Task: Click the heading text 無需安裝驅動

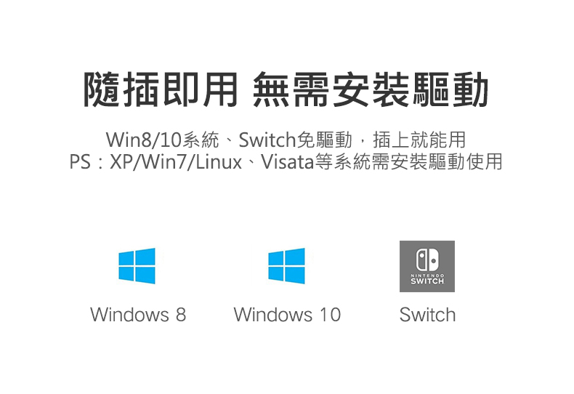Action: point(371,89)
